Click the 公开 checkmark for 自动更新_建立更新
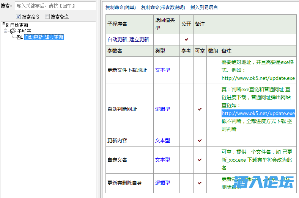The height and width of the screenshot is (198, 299). [x=186, y=39]
